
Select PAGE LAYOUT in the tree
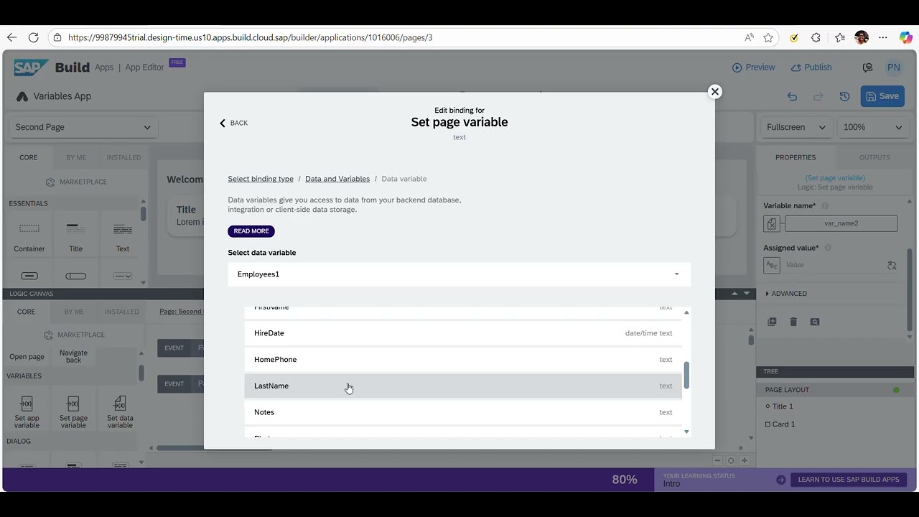click(x=787, y=390)
